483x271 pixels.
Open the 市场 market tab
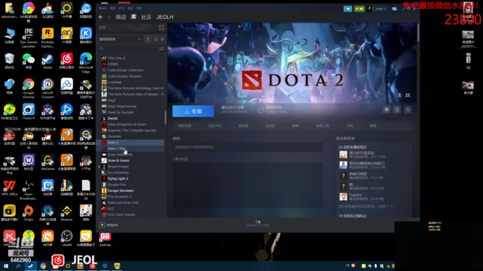[350, 126]
